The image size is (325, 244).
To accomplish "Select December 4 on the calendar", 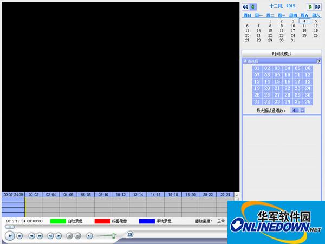I will pos(304,21).
